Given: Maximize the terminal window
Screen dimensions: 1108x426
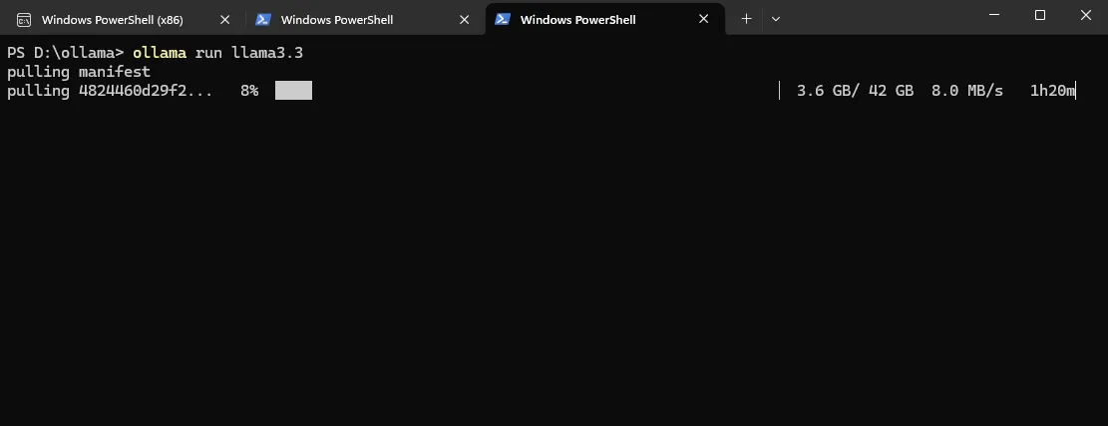Looking at the screenshot, I should (1039, 15).
